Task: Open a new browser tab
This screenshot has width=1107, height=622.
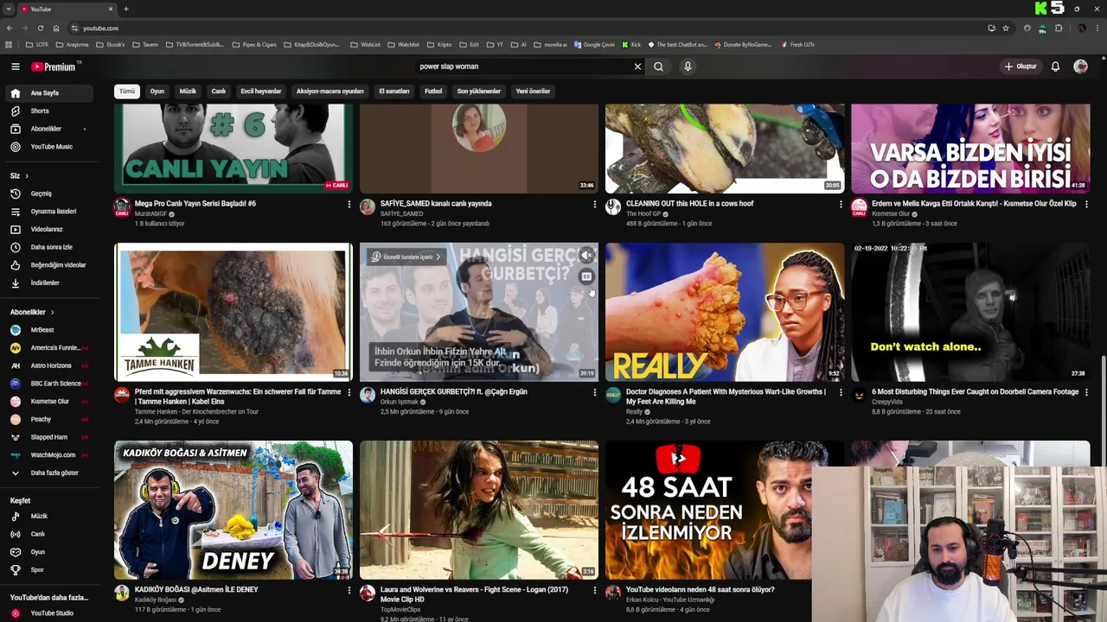Action: click(x=125, y=9)
